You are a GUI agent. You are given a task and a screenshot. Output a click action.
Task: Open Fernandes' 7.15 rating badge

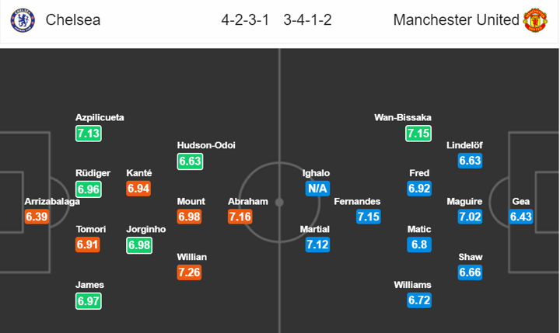click(x=369, y=217)
